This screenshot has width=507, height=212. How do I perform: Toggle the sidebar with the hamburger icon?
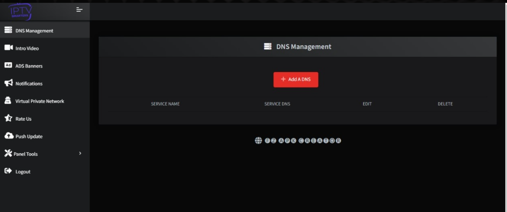(79, 10)
